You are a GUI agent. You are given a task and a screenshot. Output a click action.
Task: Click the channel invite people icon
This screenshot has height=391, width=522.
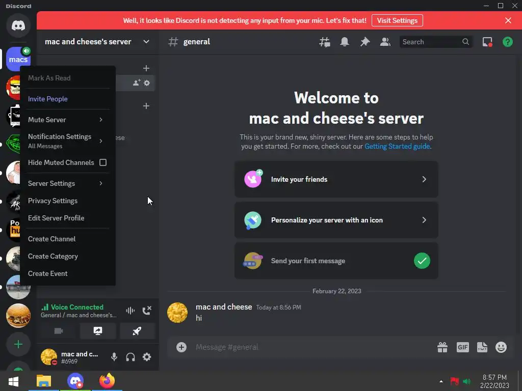coord(137,83)
